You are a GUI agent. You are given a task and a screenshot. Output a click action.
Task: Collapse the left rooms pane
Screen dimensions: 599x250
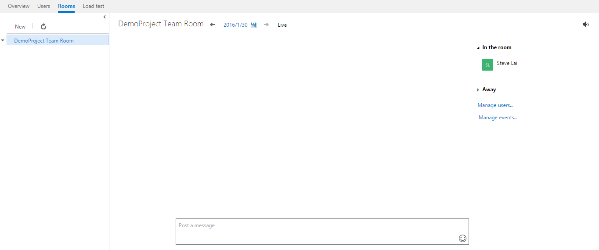click(105, 17)
